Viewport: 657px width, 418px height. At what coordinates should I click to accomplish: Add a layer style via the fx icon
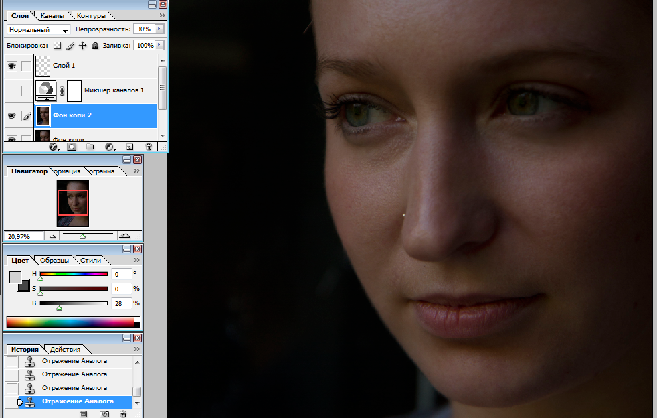point(54,147)
